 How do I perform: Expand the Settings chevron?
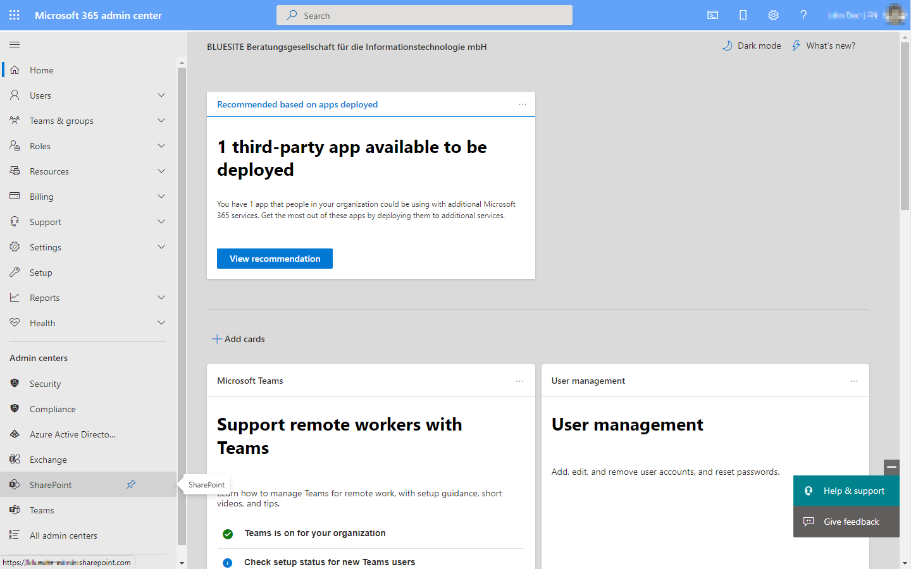pos(161,247)
